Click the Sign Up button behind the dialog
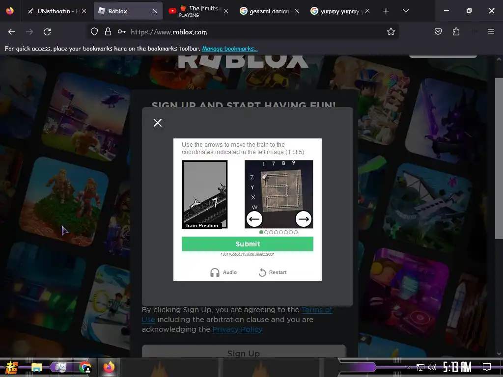The width and height of the screenshot is (503, 377). 244,351
